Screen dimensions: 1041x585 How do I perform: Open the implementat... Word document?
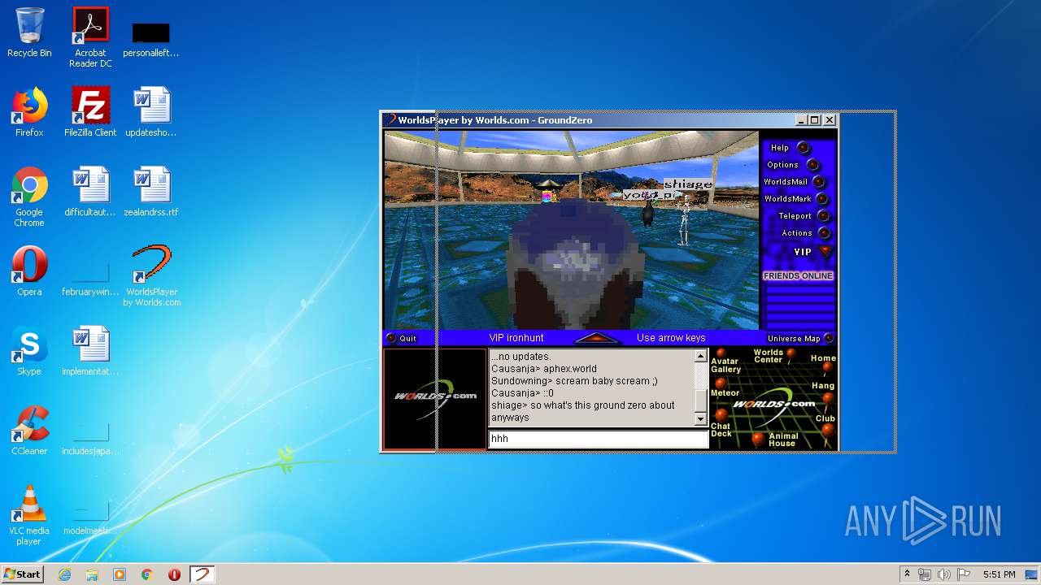(x=90, y=351)
